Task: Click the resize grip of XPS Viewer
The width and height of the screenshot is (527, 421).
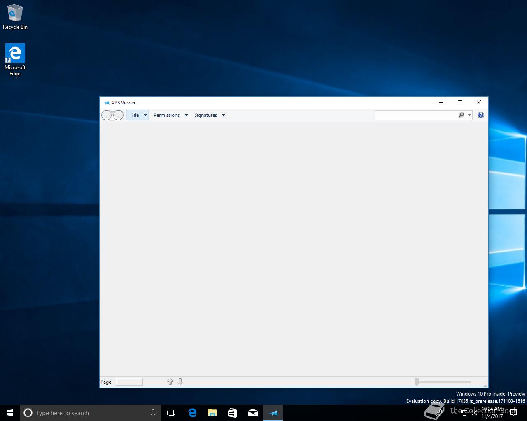Action: point(485,385)
